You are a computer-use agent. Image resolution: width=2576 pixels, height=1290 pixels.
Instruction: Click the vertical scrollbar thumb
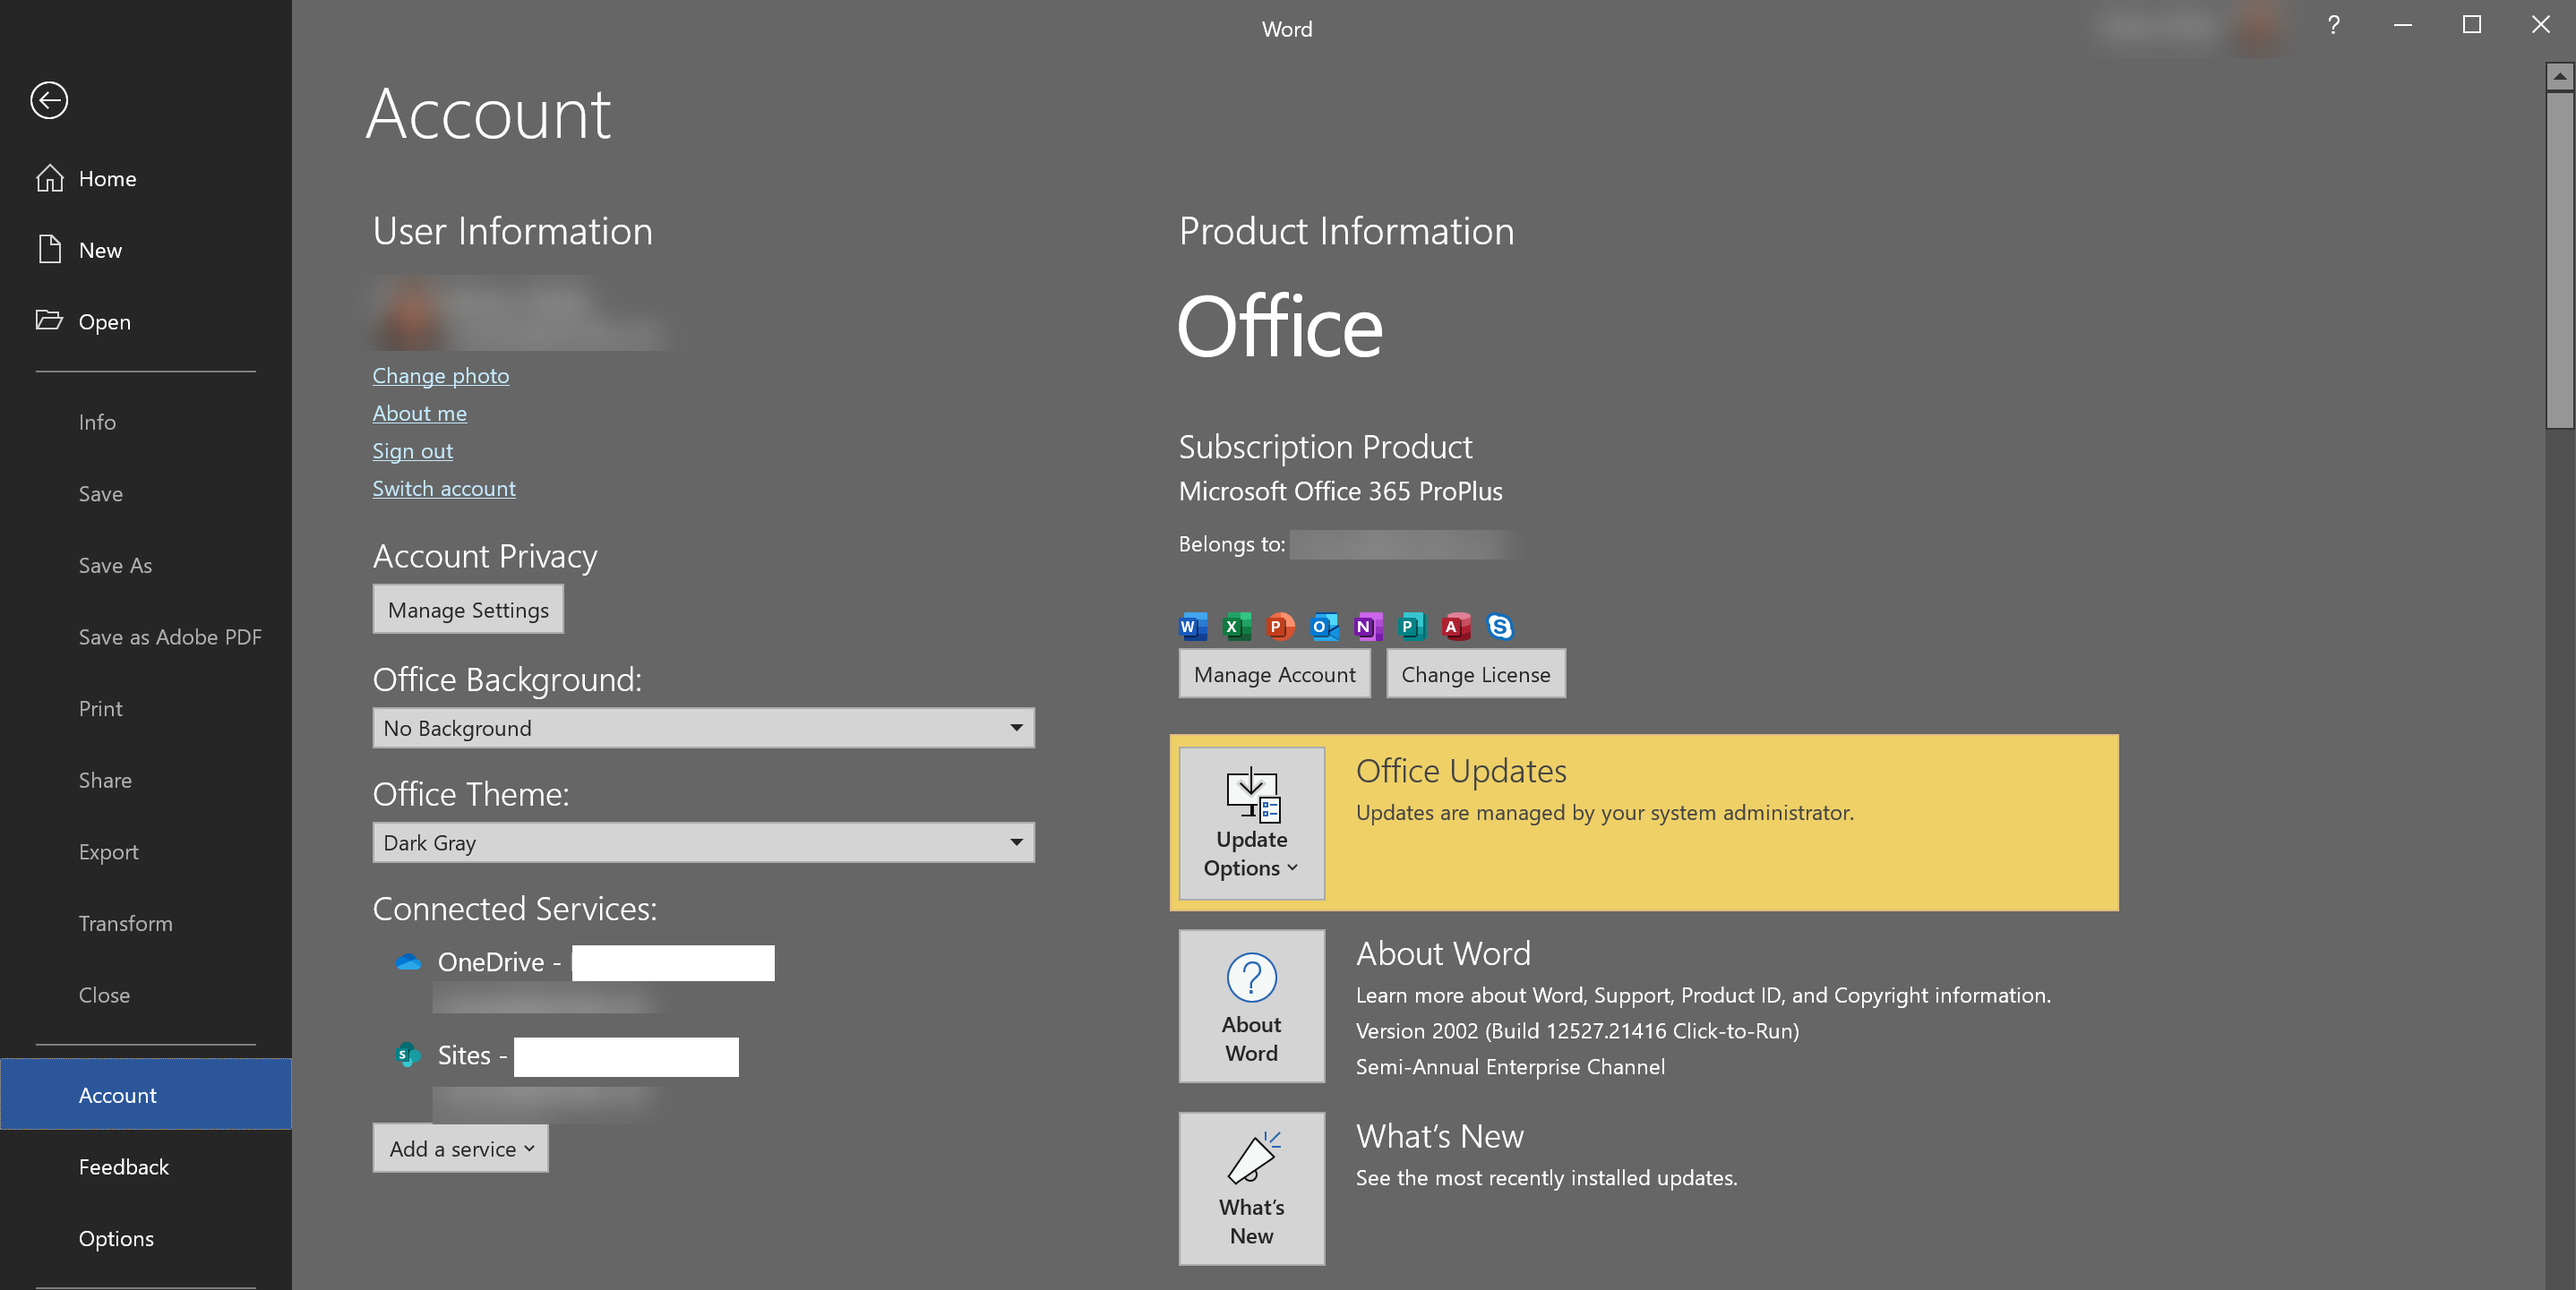(2560, 260)
